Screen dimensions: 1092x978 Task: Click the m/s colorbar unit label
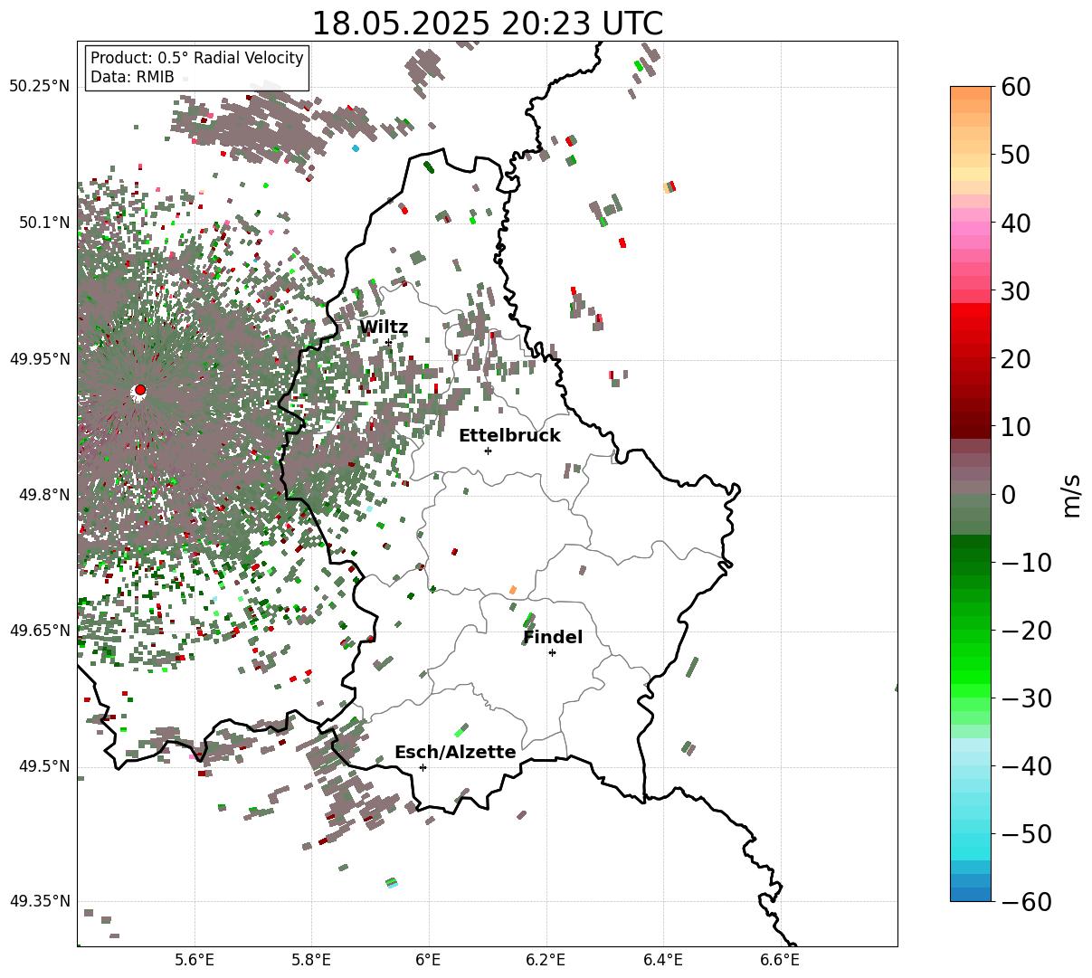[x=1071, y=494]
